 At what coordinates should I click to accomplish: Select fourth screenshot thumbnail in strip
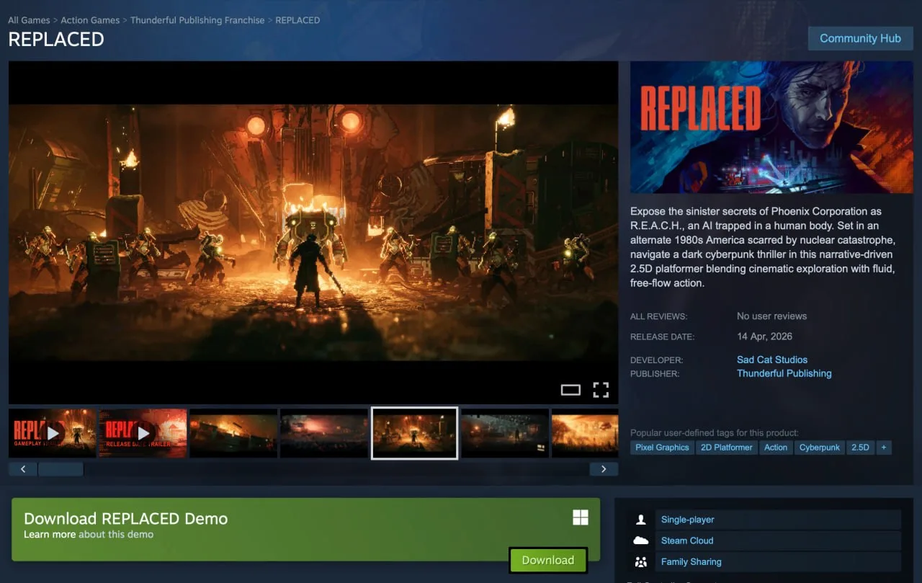pyautogui.click(x=324, y=433)
